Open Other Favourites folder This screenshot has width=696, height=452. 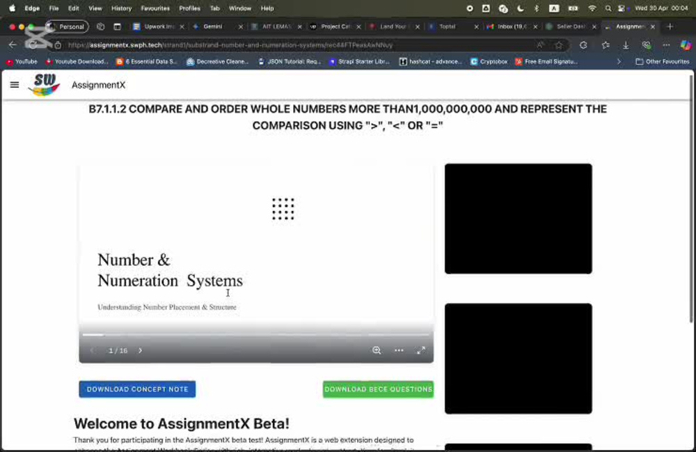[x=663, y=62]
